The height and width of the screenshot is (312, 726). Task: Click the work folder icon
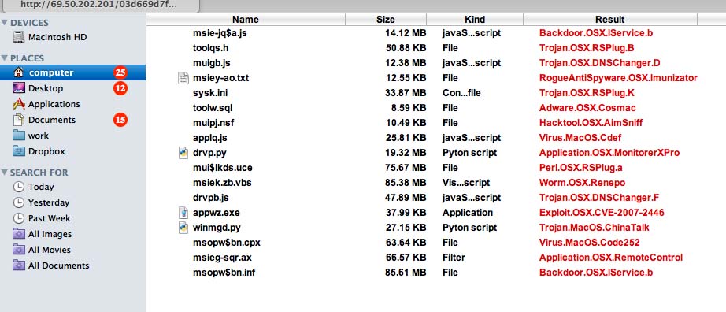click(19, 136)
